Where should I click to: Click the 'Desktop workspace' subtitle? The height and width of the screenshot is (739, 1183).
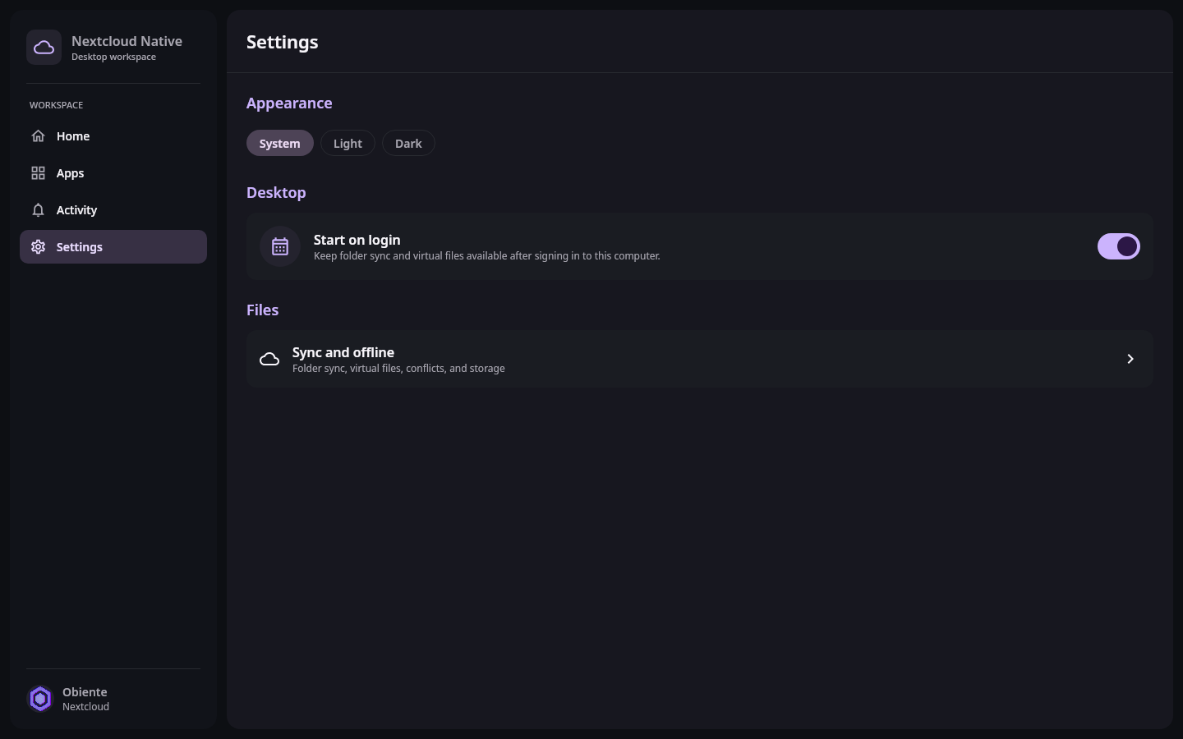click(113, 57)
